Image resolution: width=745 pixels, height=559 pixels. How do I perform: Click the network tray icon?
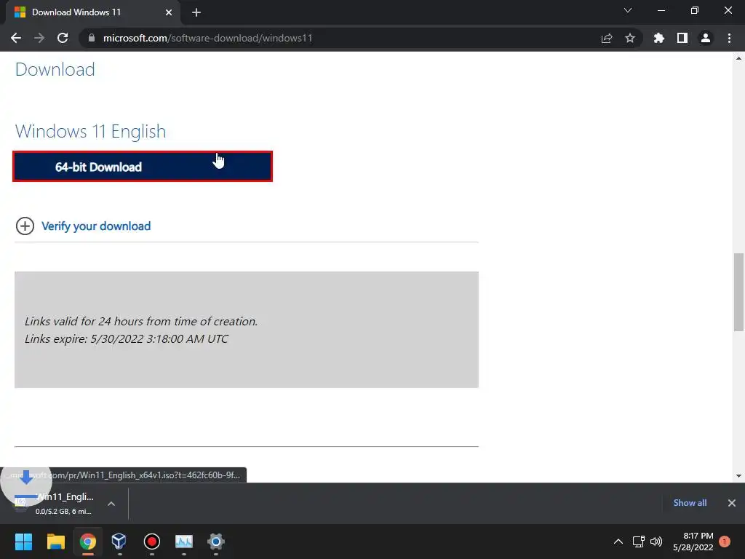pos(638,542)
